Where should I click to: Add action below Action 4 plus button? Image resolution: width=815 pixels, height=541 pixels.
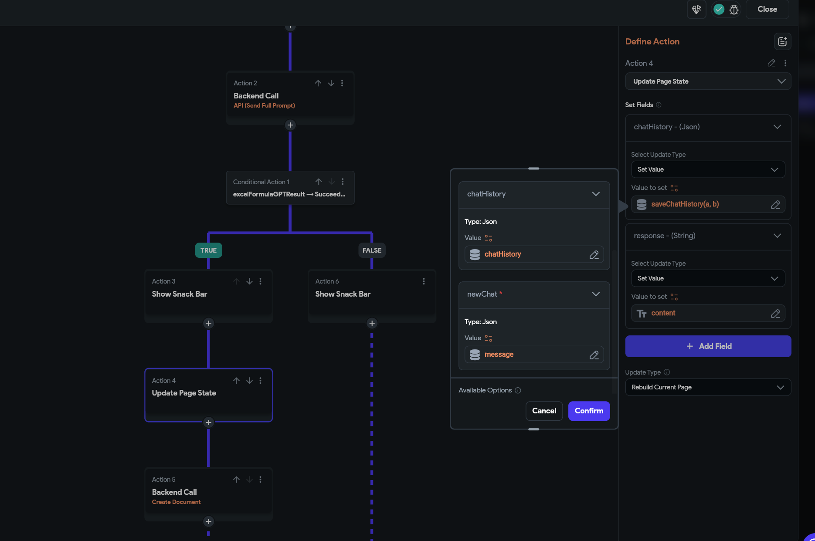click(x=208, y=423)
